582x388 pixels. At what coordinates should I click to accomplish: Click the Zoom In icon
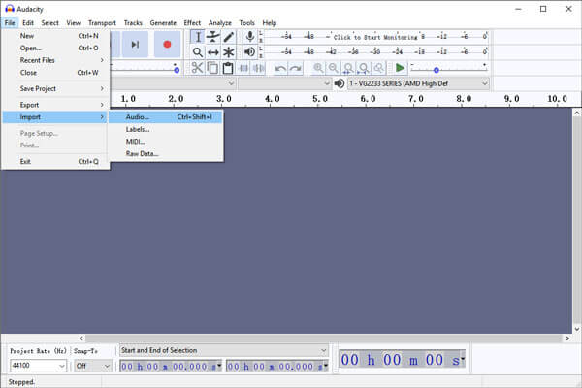(318, 68)
